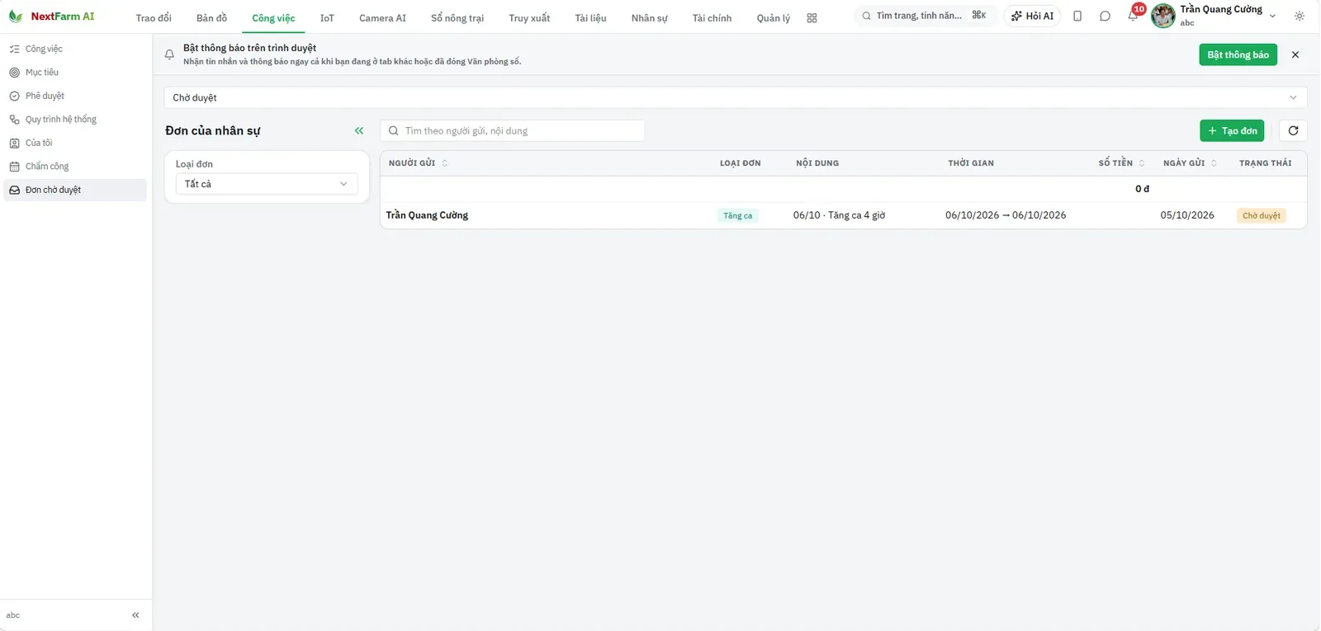Screen dimensions: 1321x631
Task: Open Công việc in sidebar
Action: (75, 49)
